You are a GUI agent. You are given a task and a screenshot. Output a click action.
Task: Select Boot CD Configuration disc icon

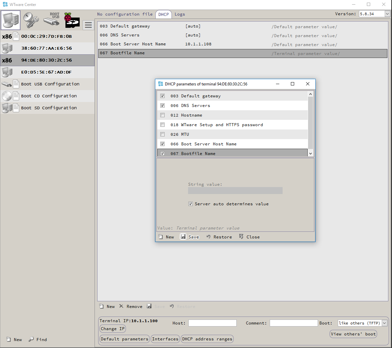pyautogui.click(x=7, y=96)
